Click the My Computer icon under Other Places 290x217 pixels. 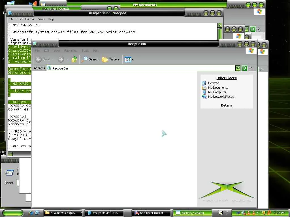pos(204,92)
